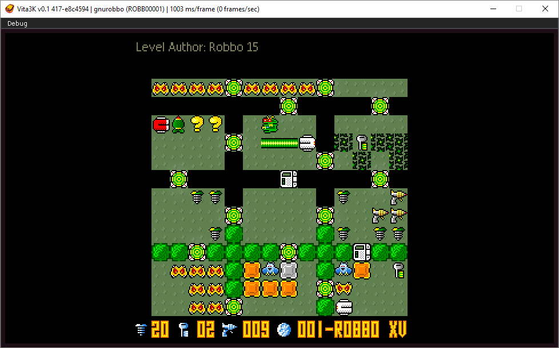The height and width of the screenshot is (348, 559).
Task: Click the Vita3K app icon in title bar
Action: click(10, 9)
